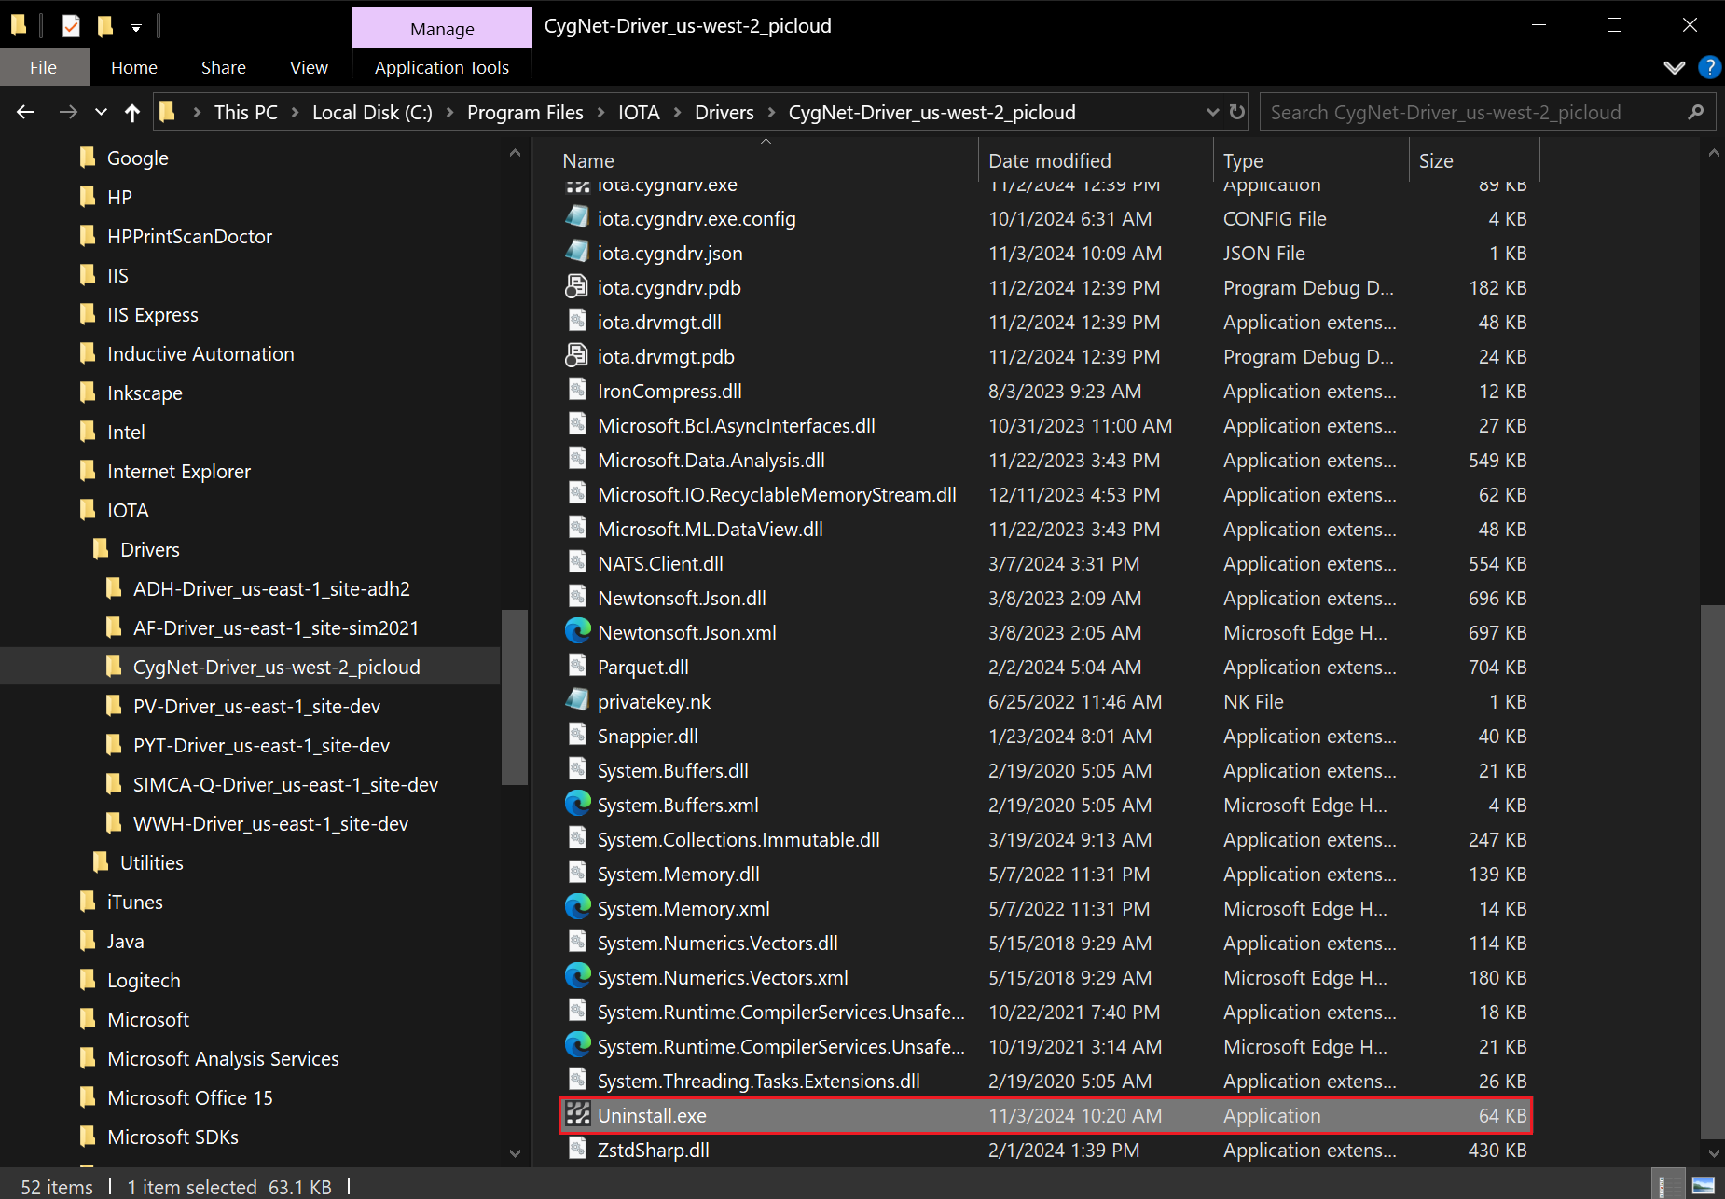
Task: Click the Back navigation arrow
Action: point(25,113)
